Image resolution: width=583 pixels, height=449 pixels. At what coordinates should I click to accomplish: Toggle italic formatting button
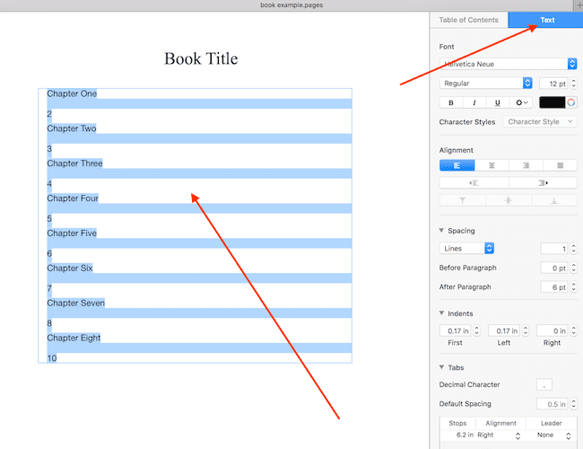(x=474, y=102)
